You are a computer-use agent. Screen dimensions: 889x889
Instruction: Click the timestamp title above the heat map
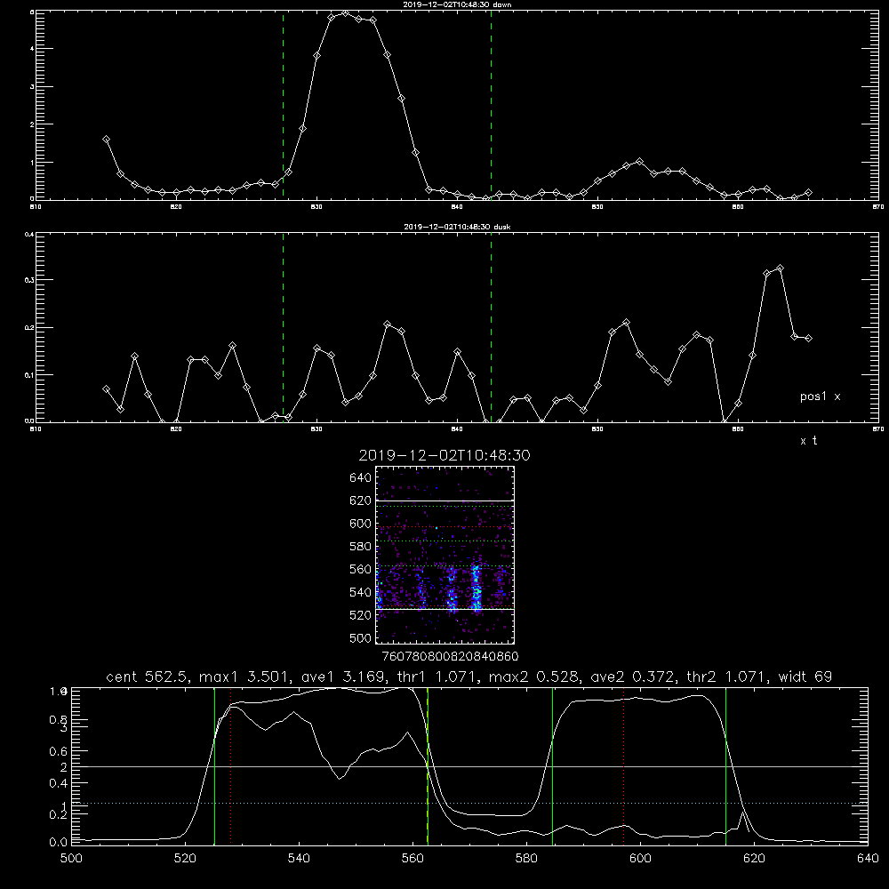[x=444, y=455]
